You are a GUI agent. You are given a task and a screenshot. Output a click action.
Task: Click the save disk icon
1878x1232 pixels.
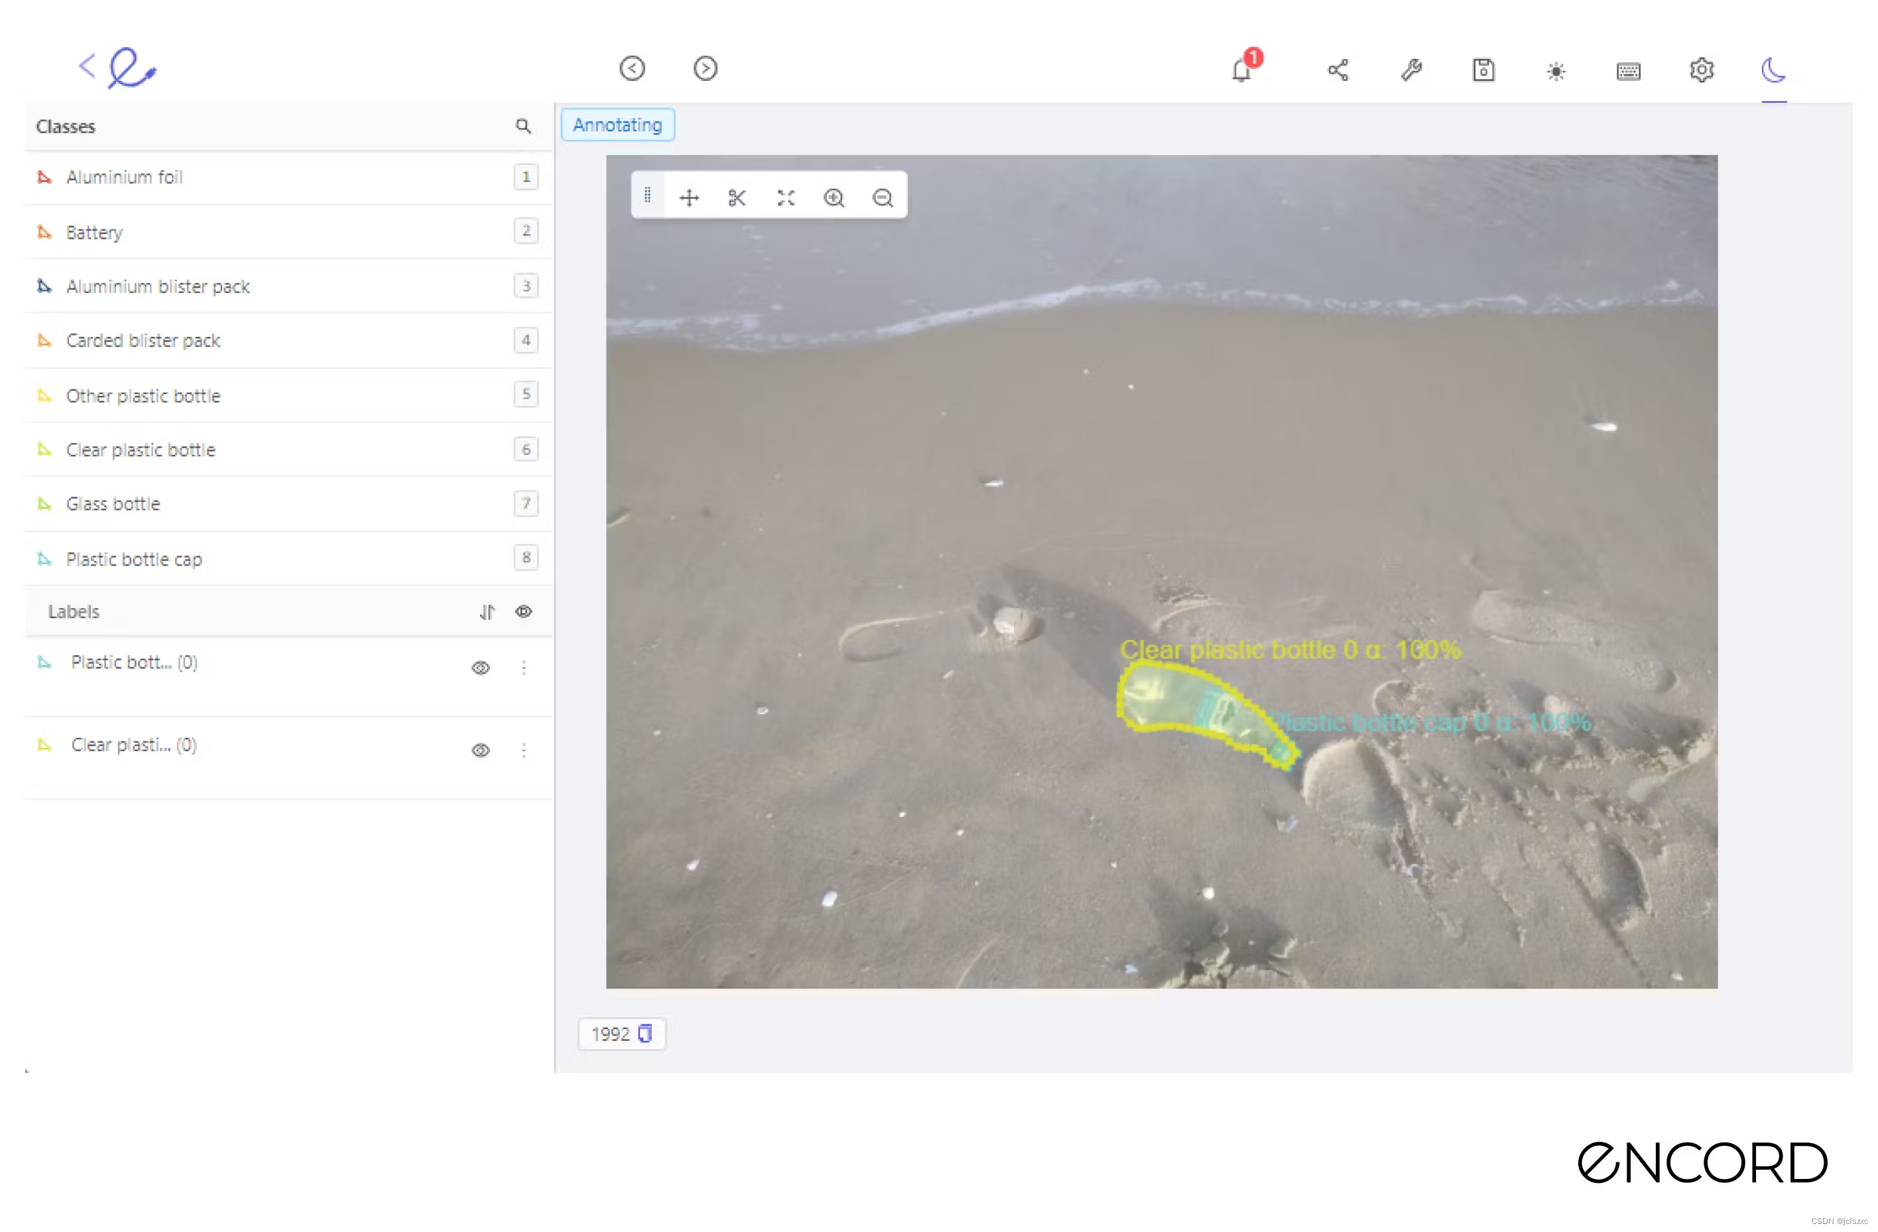pyautogui.click(x=1483, y=70)
